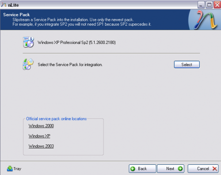Minimize the nLite window

pos(201,5)
